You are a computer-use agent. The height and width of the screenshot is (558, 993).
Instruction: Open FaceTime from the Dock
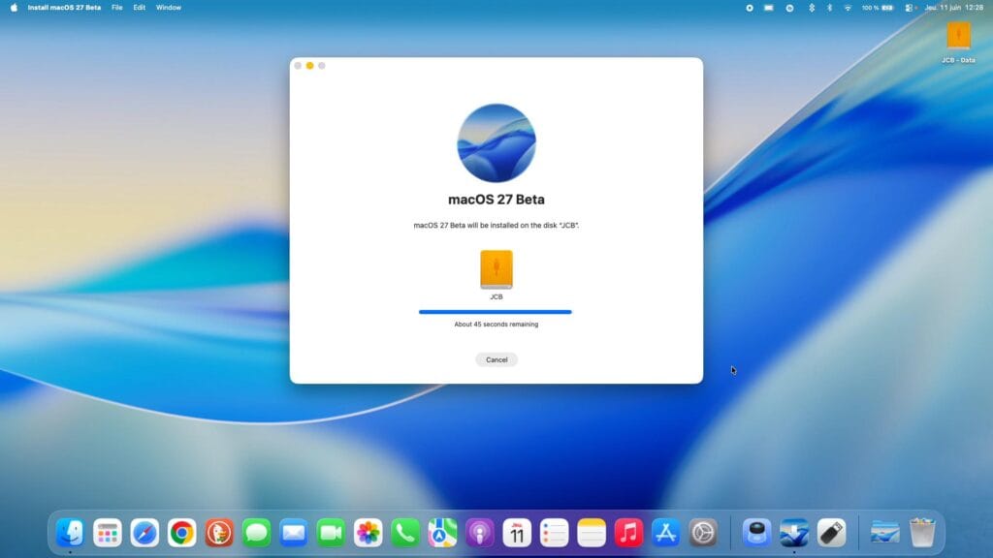(x=331, y=533)
